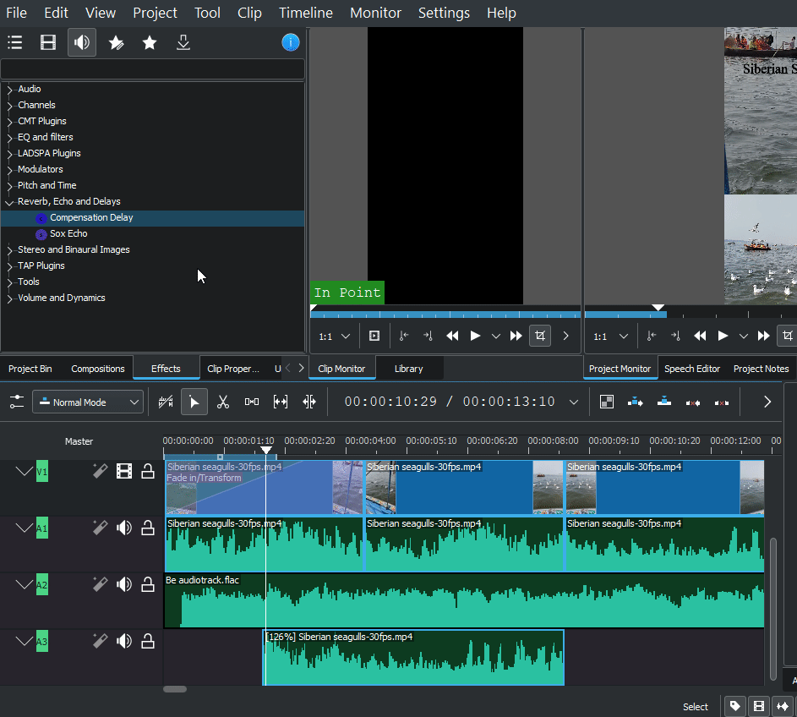Switch to the Compositions tab
The image size is (797, 717).
tap(97, 369)
